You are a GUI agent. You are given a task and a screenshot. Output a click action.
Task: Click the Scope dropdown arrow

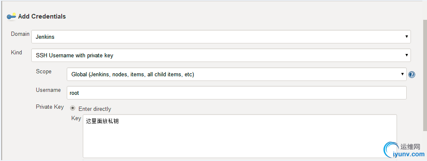coord(402,74)
